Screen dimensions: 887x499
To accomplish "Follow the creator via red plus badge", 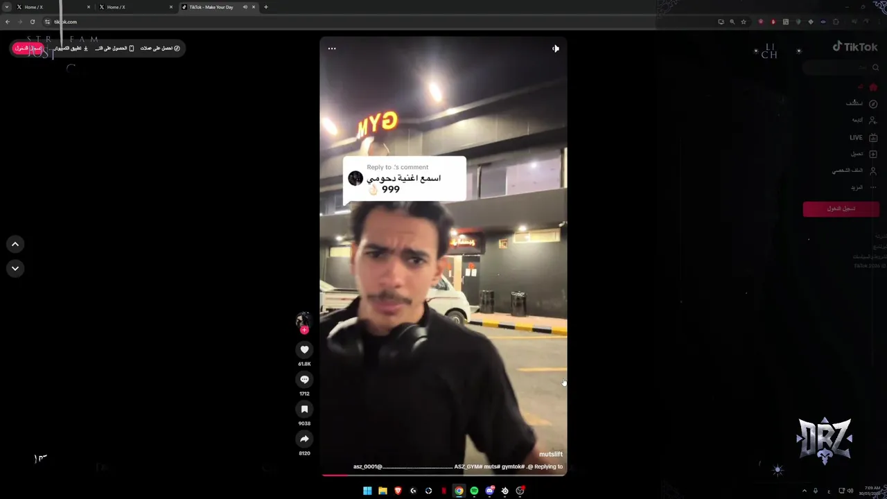I will tap(304, 331).
